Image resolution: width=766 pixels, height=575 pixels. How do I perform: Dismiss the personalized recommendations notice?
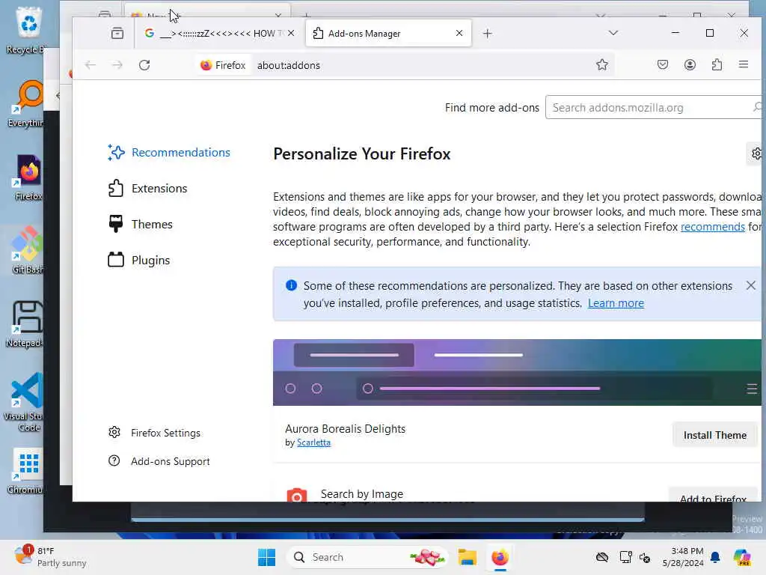[751, 285]
